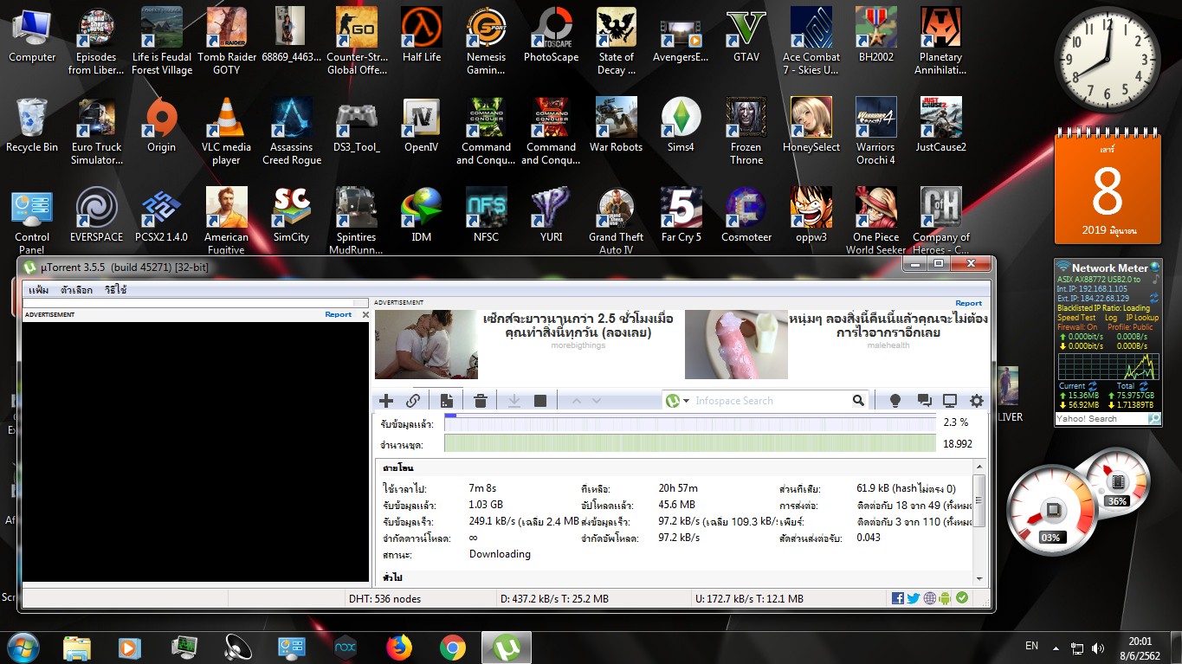Start the torrent with the download-arrow icon
The height and width of the screenshot is (664, 1182).
pos(513,401)
